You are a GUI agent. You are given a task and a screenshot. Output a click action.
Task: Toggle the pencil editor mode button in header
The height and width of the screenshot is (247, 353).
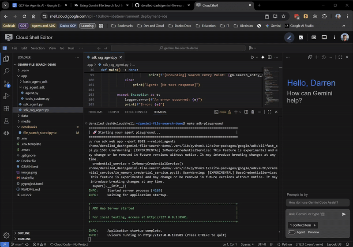289,37
